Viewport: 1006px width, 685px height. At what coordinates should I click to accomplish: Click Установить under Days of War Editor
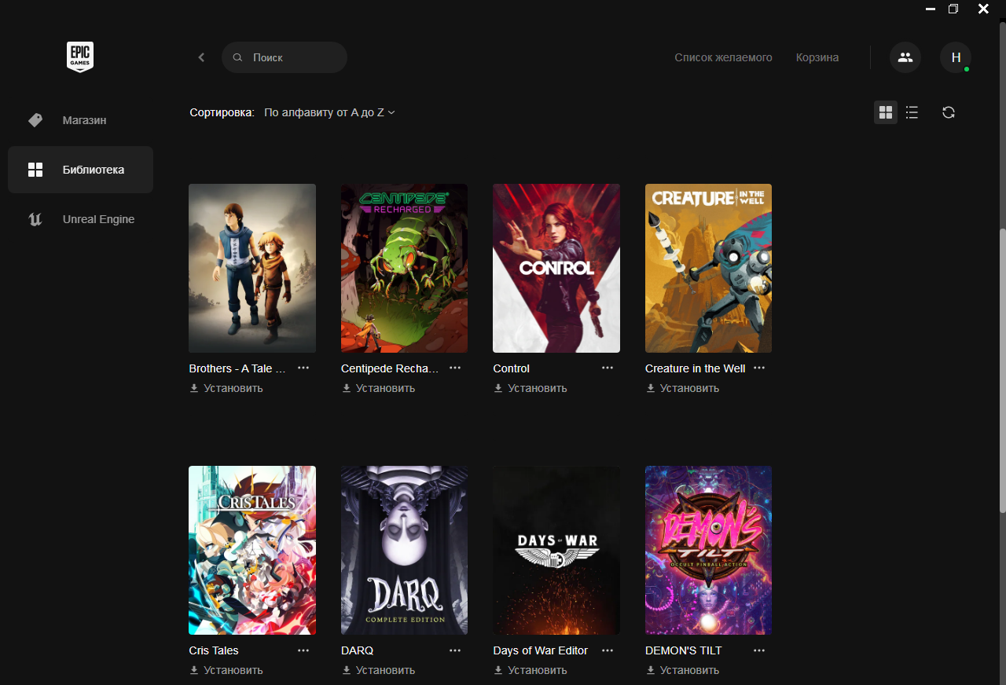531,670
